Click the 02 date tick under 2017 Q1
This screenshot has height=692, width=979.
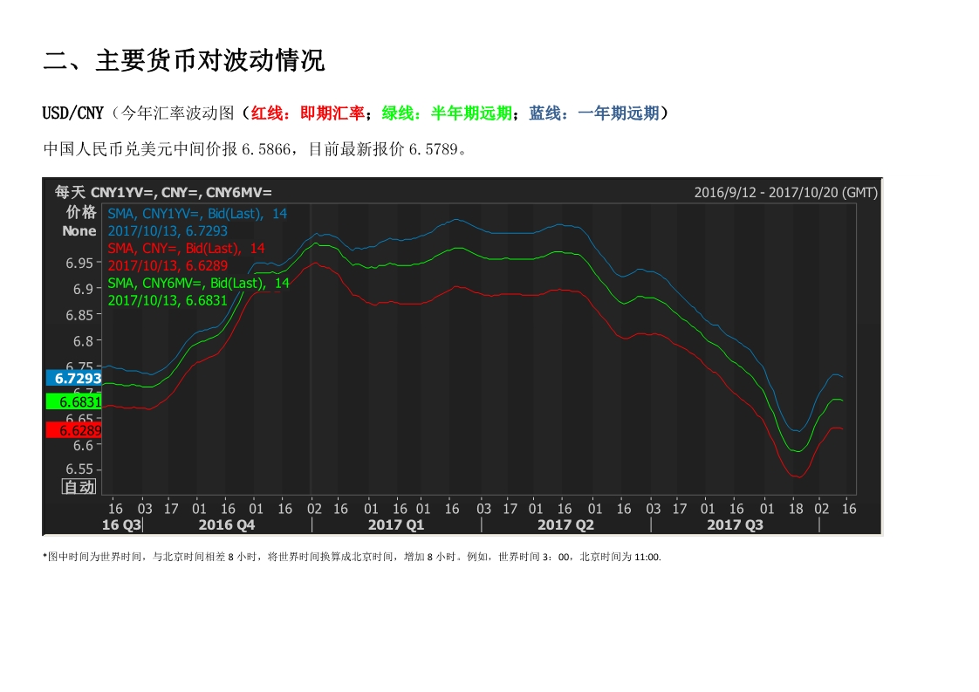pos(315,509)
